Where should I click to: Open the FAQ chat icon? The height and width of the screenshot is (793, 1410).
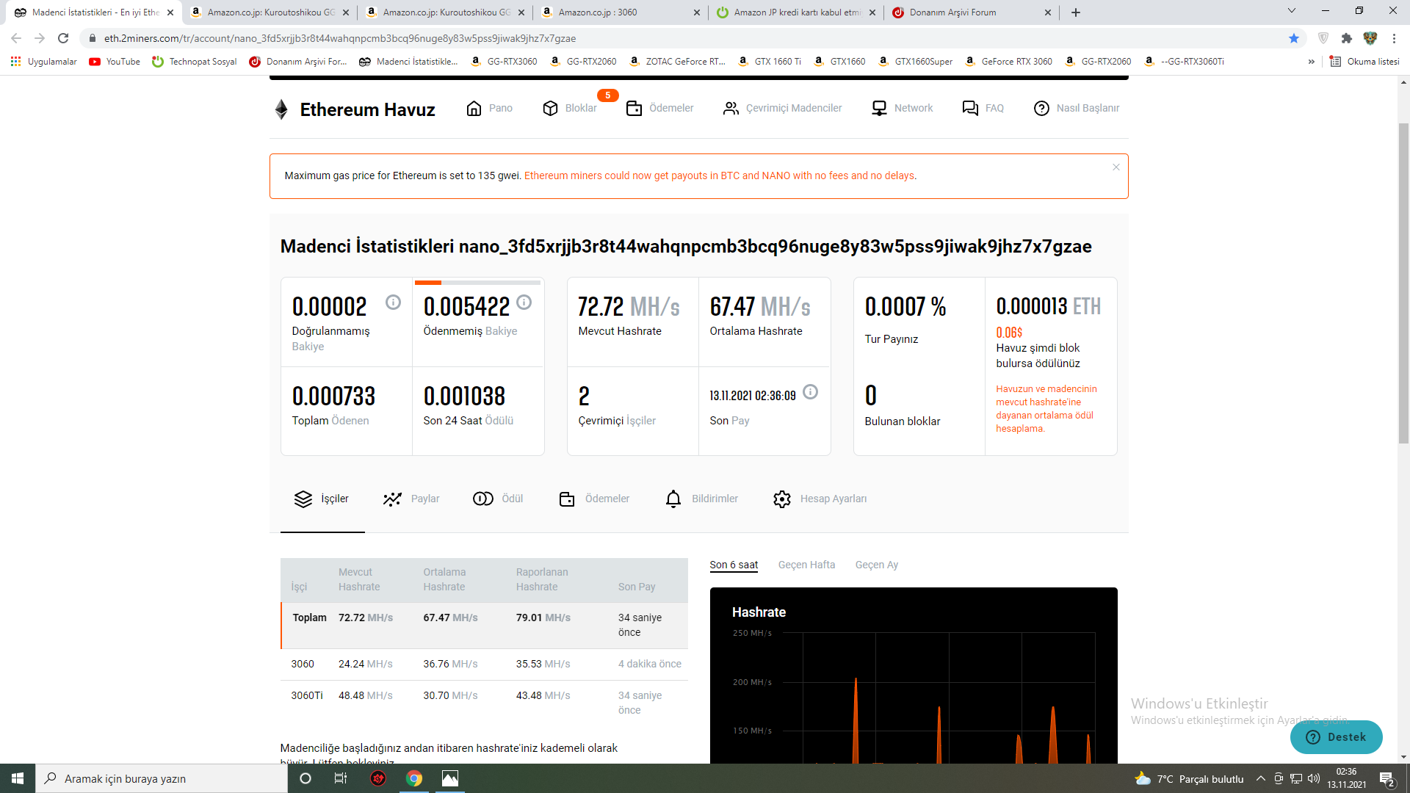pos(970,109)
